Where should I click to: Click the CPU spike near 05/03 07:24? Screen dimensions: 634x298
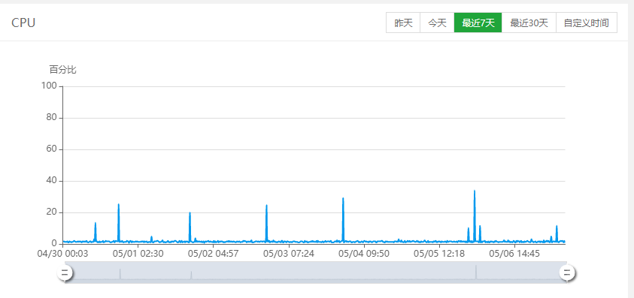coord(266,223)
